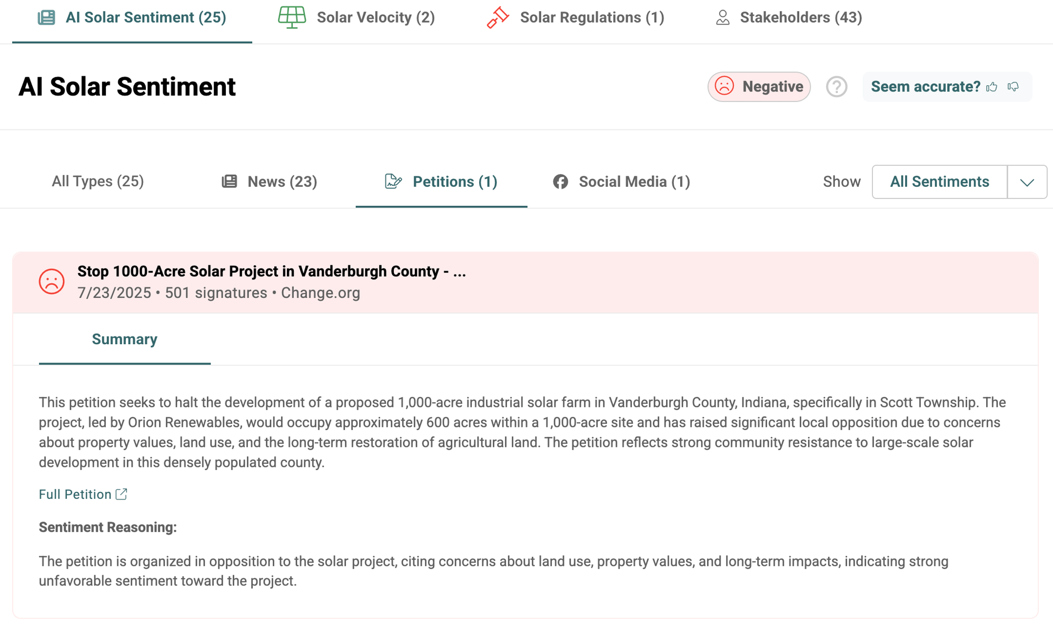Select the Solar Velocity panel icon
1053x630 pixels.
click(x=292, y=17)
